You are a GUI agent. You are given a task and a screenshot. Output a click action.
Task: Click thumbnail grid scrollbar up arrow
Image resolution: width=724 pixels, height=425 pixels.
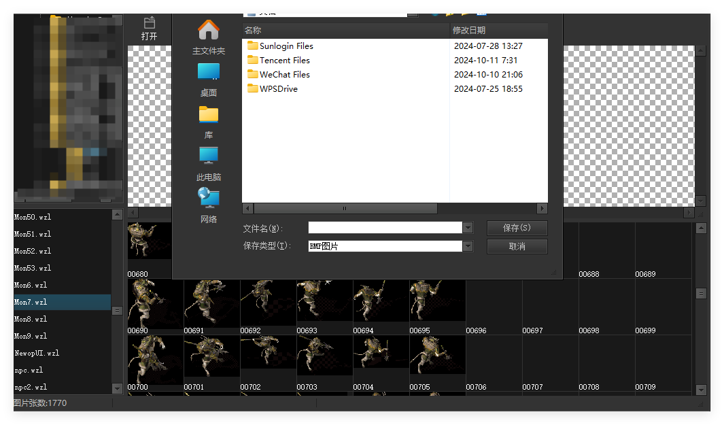pos(701,228)
